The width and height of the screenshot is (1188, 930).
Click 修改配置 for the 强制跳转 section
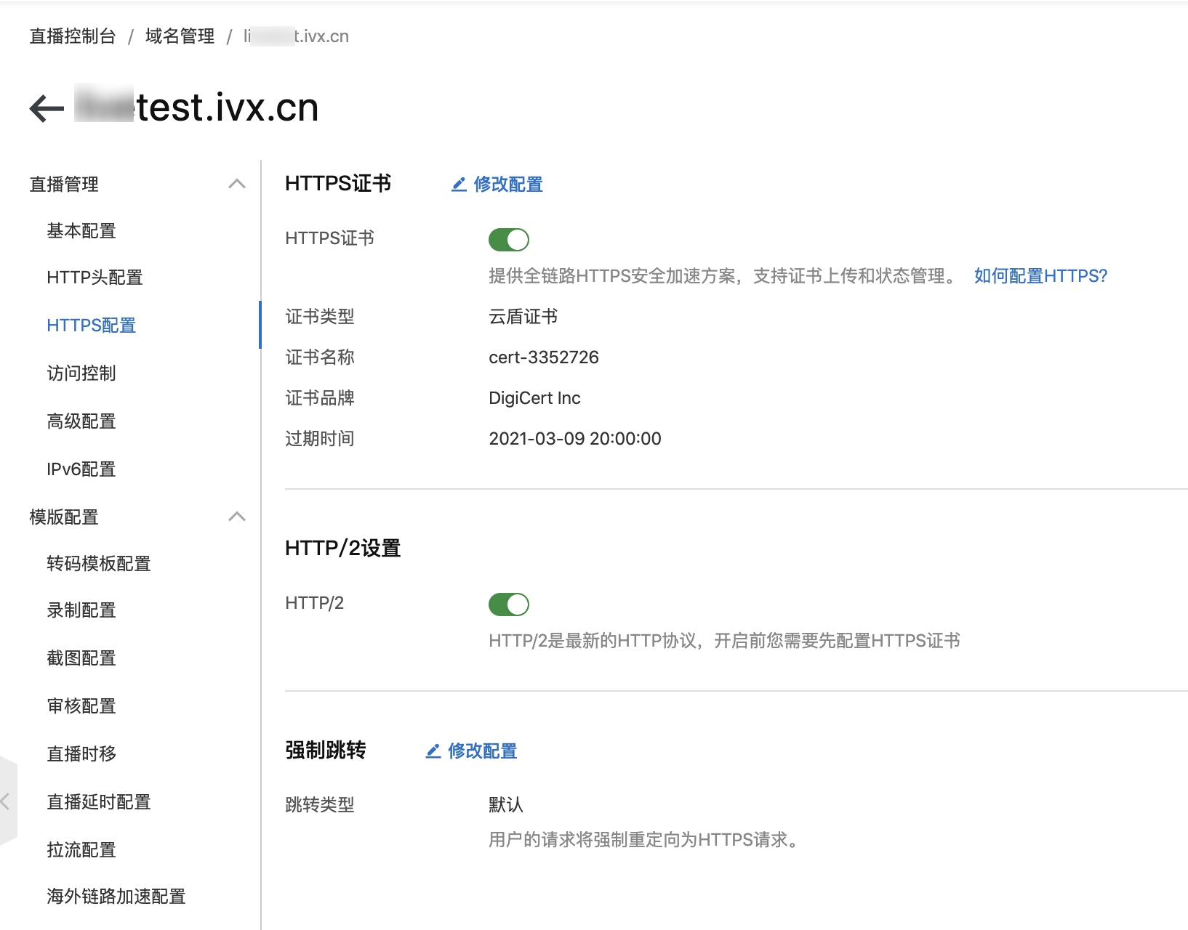[483, 751]
